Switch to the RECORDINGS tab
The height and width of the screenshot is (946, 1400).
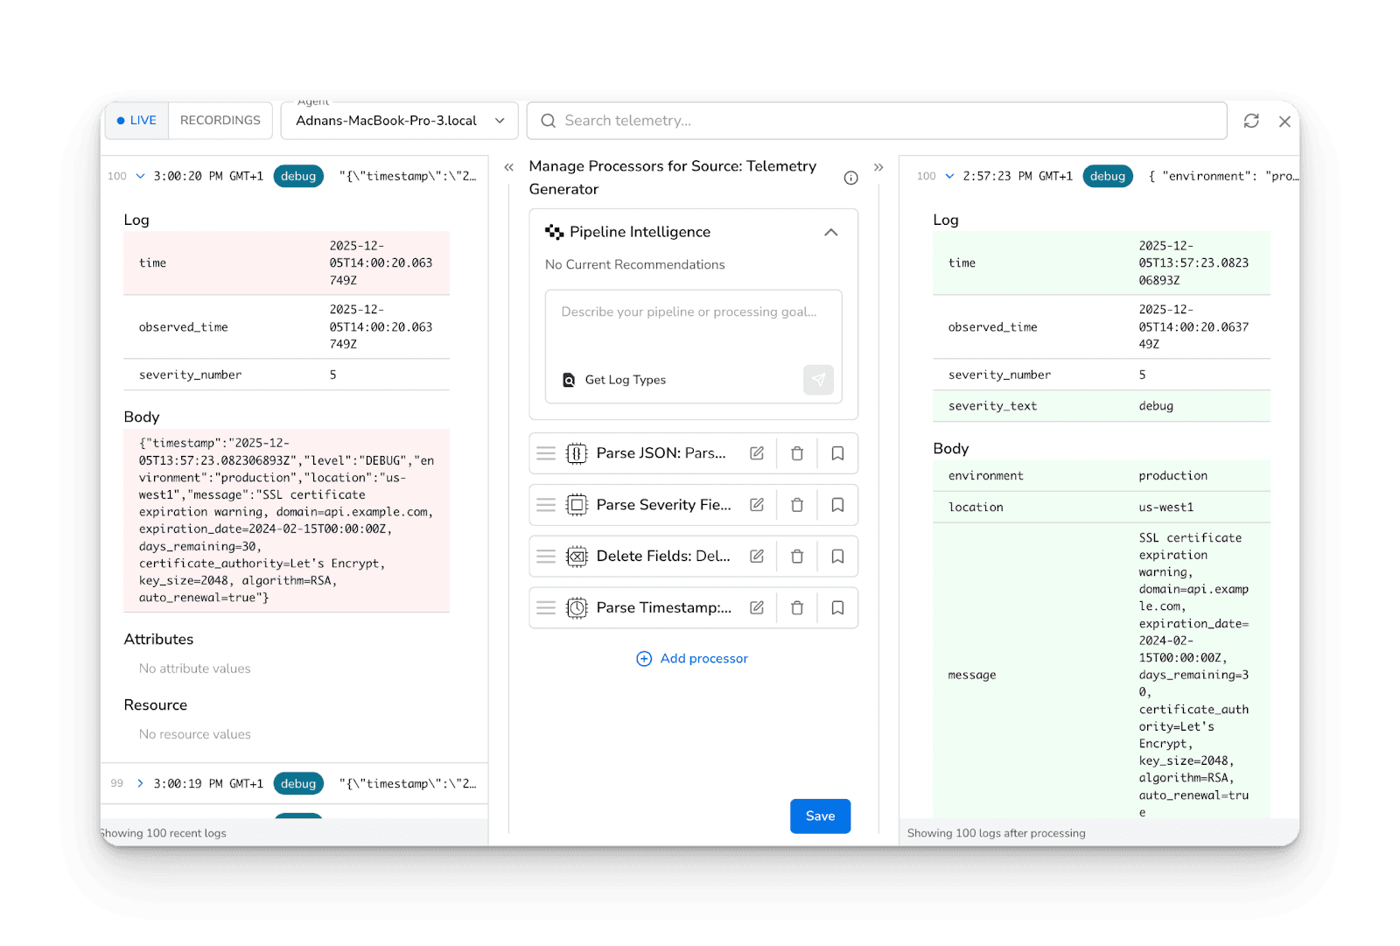point(220,121)
